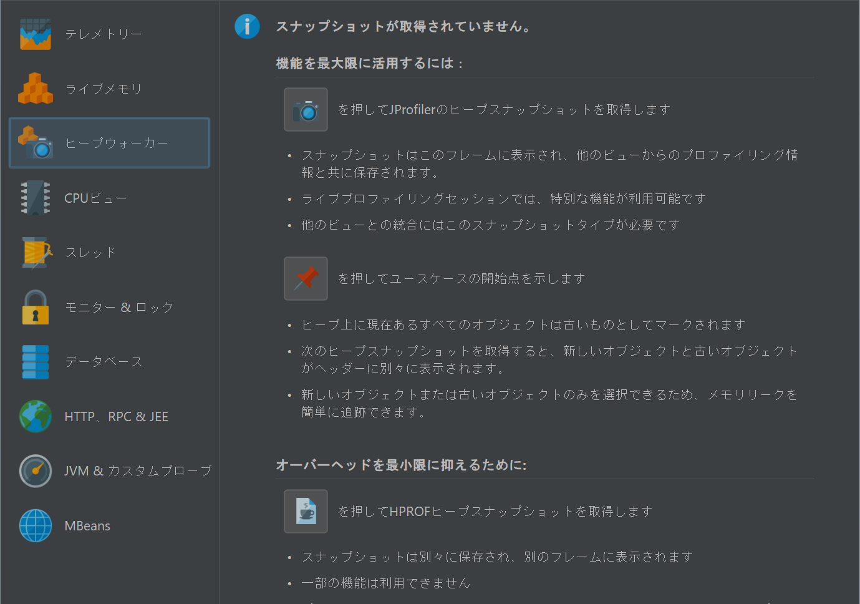
Task: Open the テレメトリー telemetry chart icon
Action: point(36,34)
